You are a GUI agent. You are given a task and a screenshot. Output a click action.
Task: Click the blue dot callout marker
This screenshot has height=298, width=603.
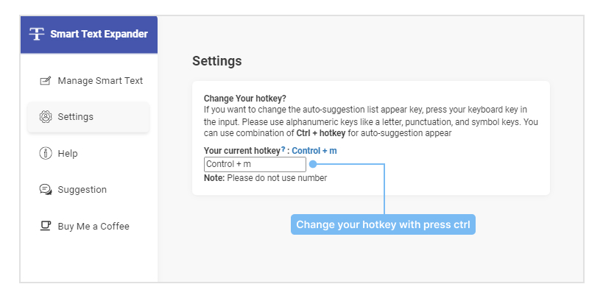click(x=313, y=164)
